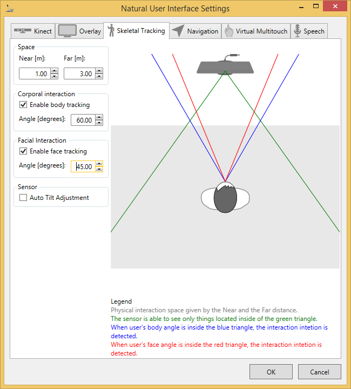The image size is (351, 389).
Task: Uncheck Enable face tracking
Action: click(23, 151)
